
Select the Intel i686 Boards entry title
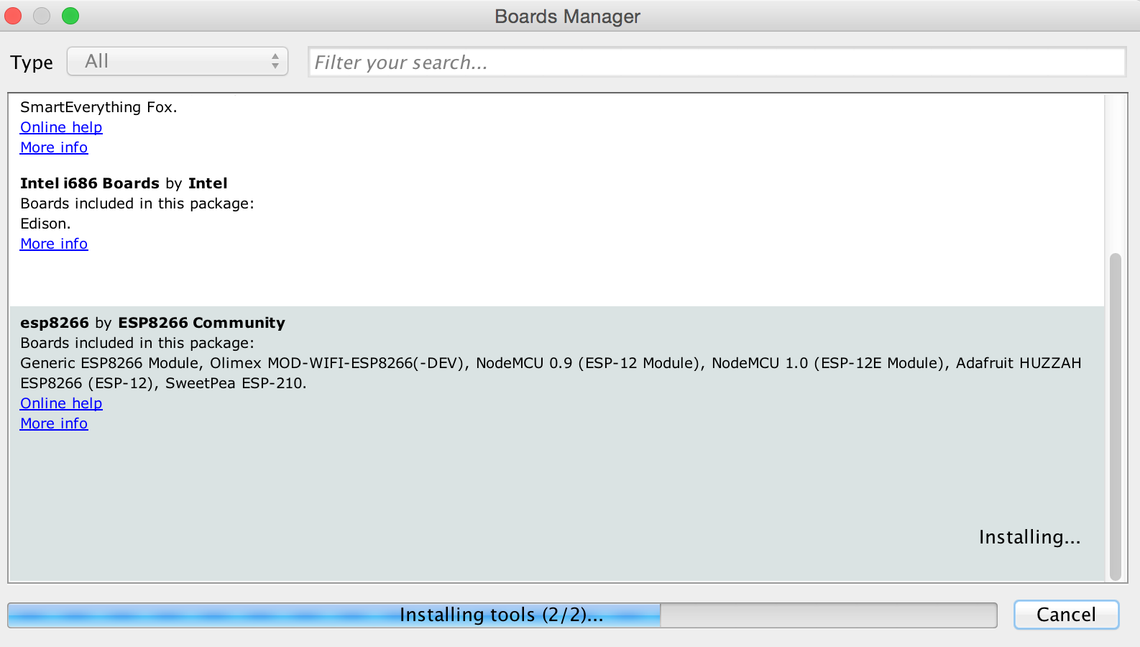tap(124, 183)
